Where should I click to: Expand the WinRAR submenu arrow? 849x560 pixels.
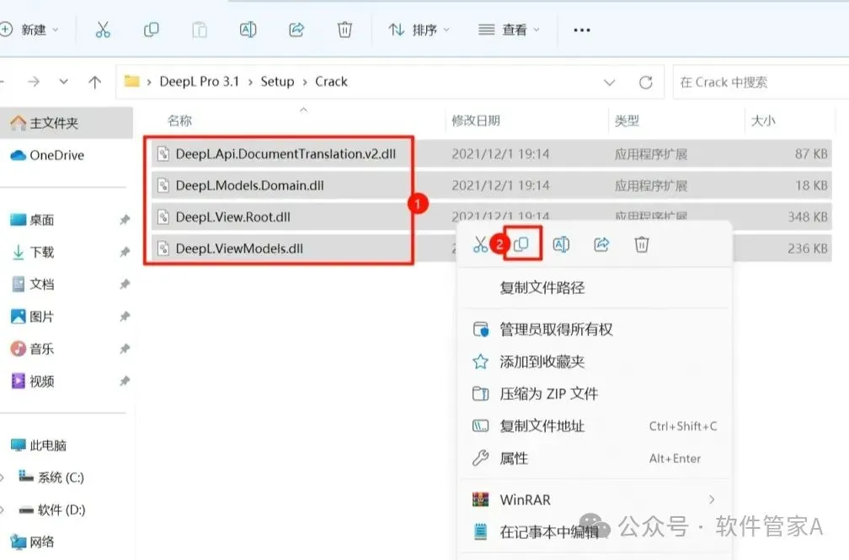click(x=712, y=499)
